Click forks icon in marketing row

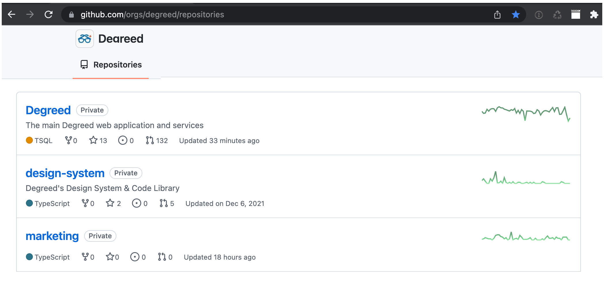[x=85, y=257]
